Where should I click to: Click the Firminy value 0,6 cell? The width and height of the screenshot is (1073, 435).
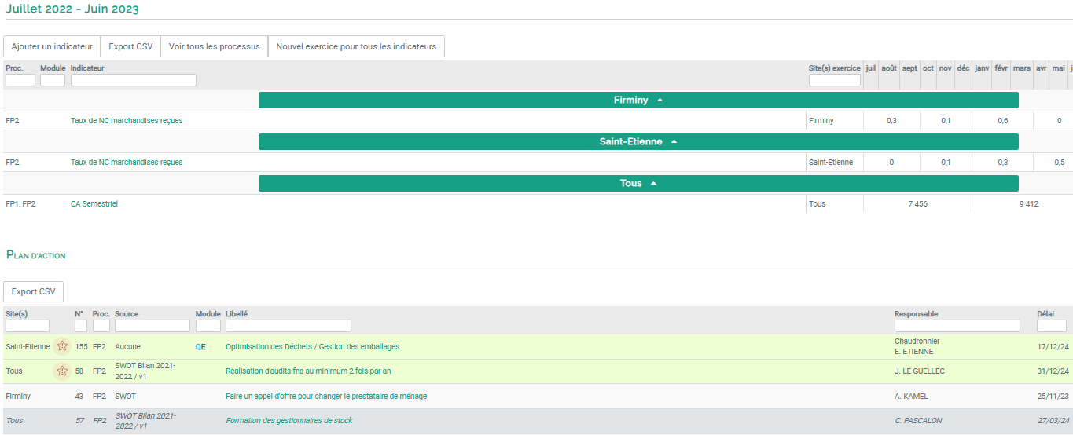(x=1002, y=121)
